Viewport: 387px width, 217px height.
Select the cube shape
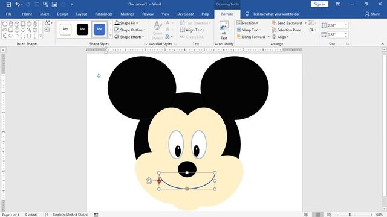click(x=17, y=24)
